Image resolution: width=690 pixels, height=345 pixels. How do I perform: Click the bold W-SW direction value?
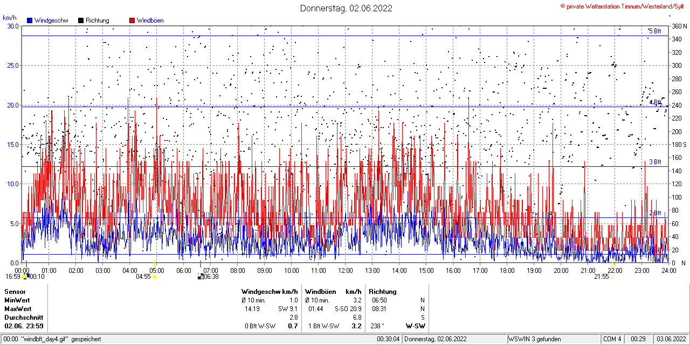(416, 326)
